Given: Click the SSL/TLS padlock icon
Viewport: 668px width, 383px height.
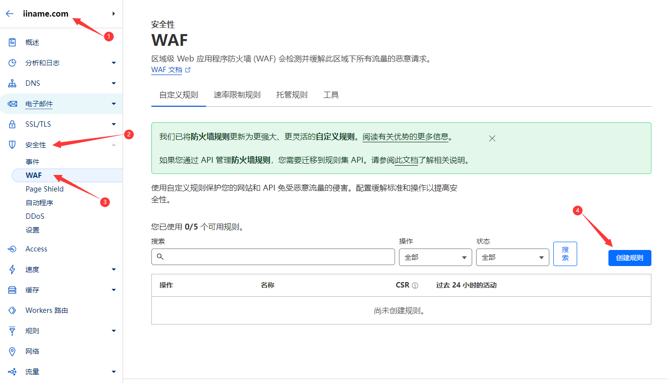Looking at the screenshot, I should (x=13, y=124).
